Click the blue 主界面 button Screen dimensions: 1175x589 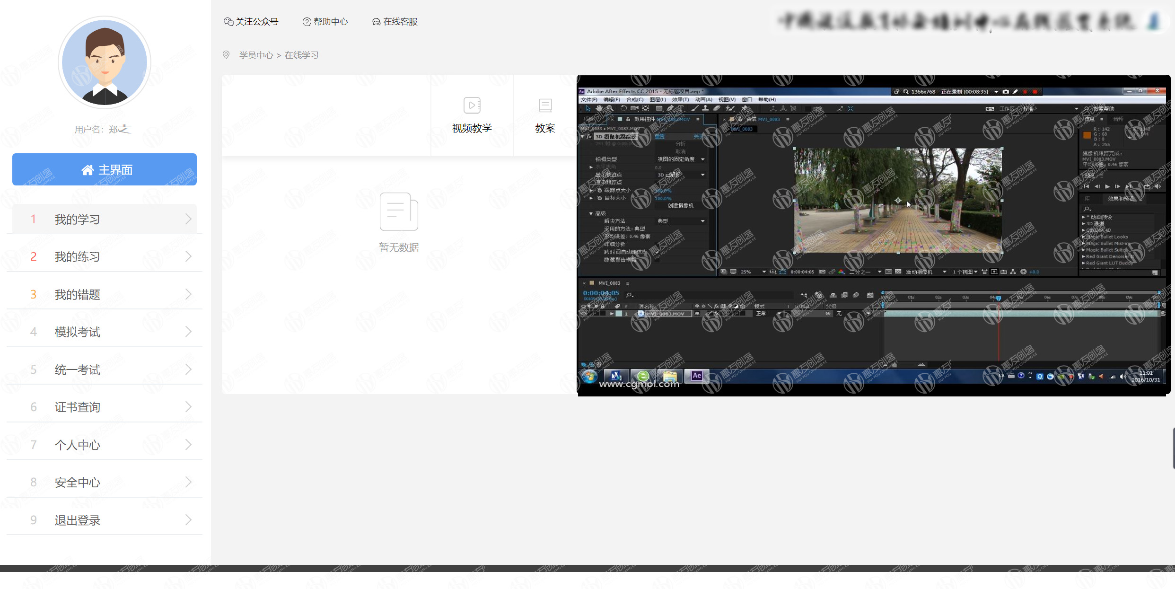click(x=105, y=169)
